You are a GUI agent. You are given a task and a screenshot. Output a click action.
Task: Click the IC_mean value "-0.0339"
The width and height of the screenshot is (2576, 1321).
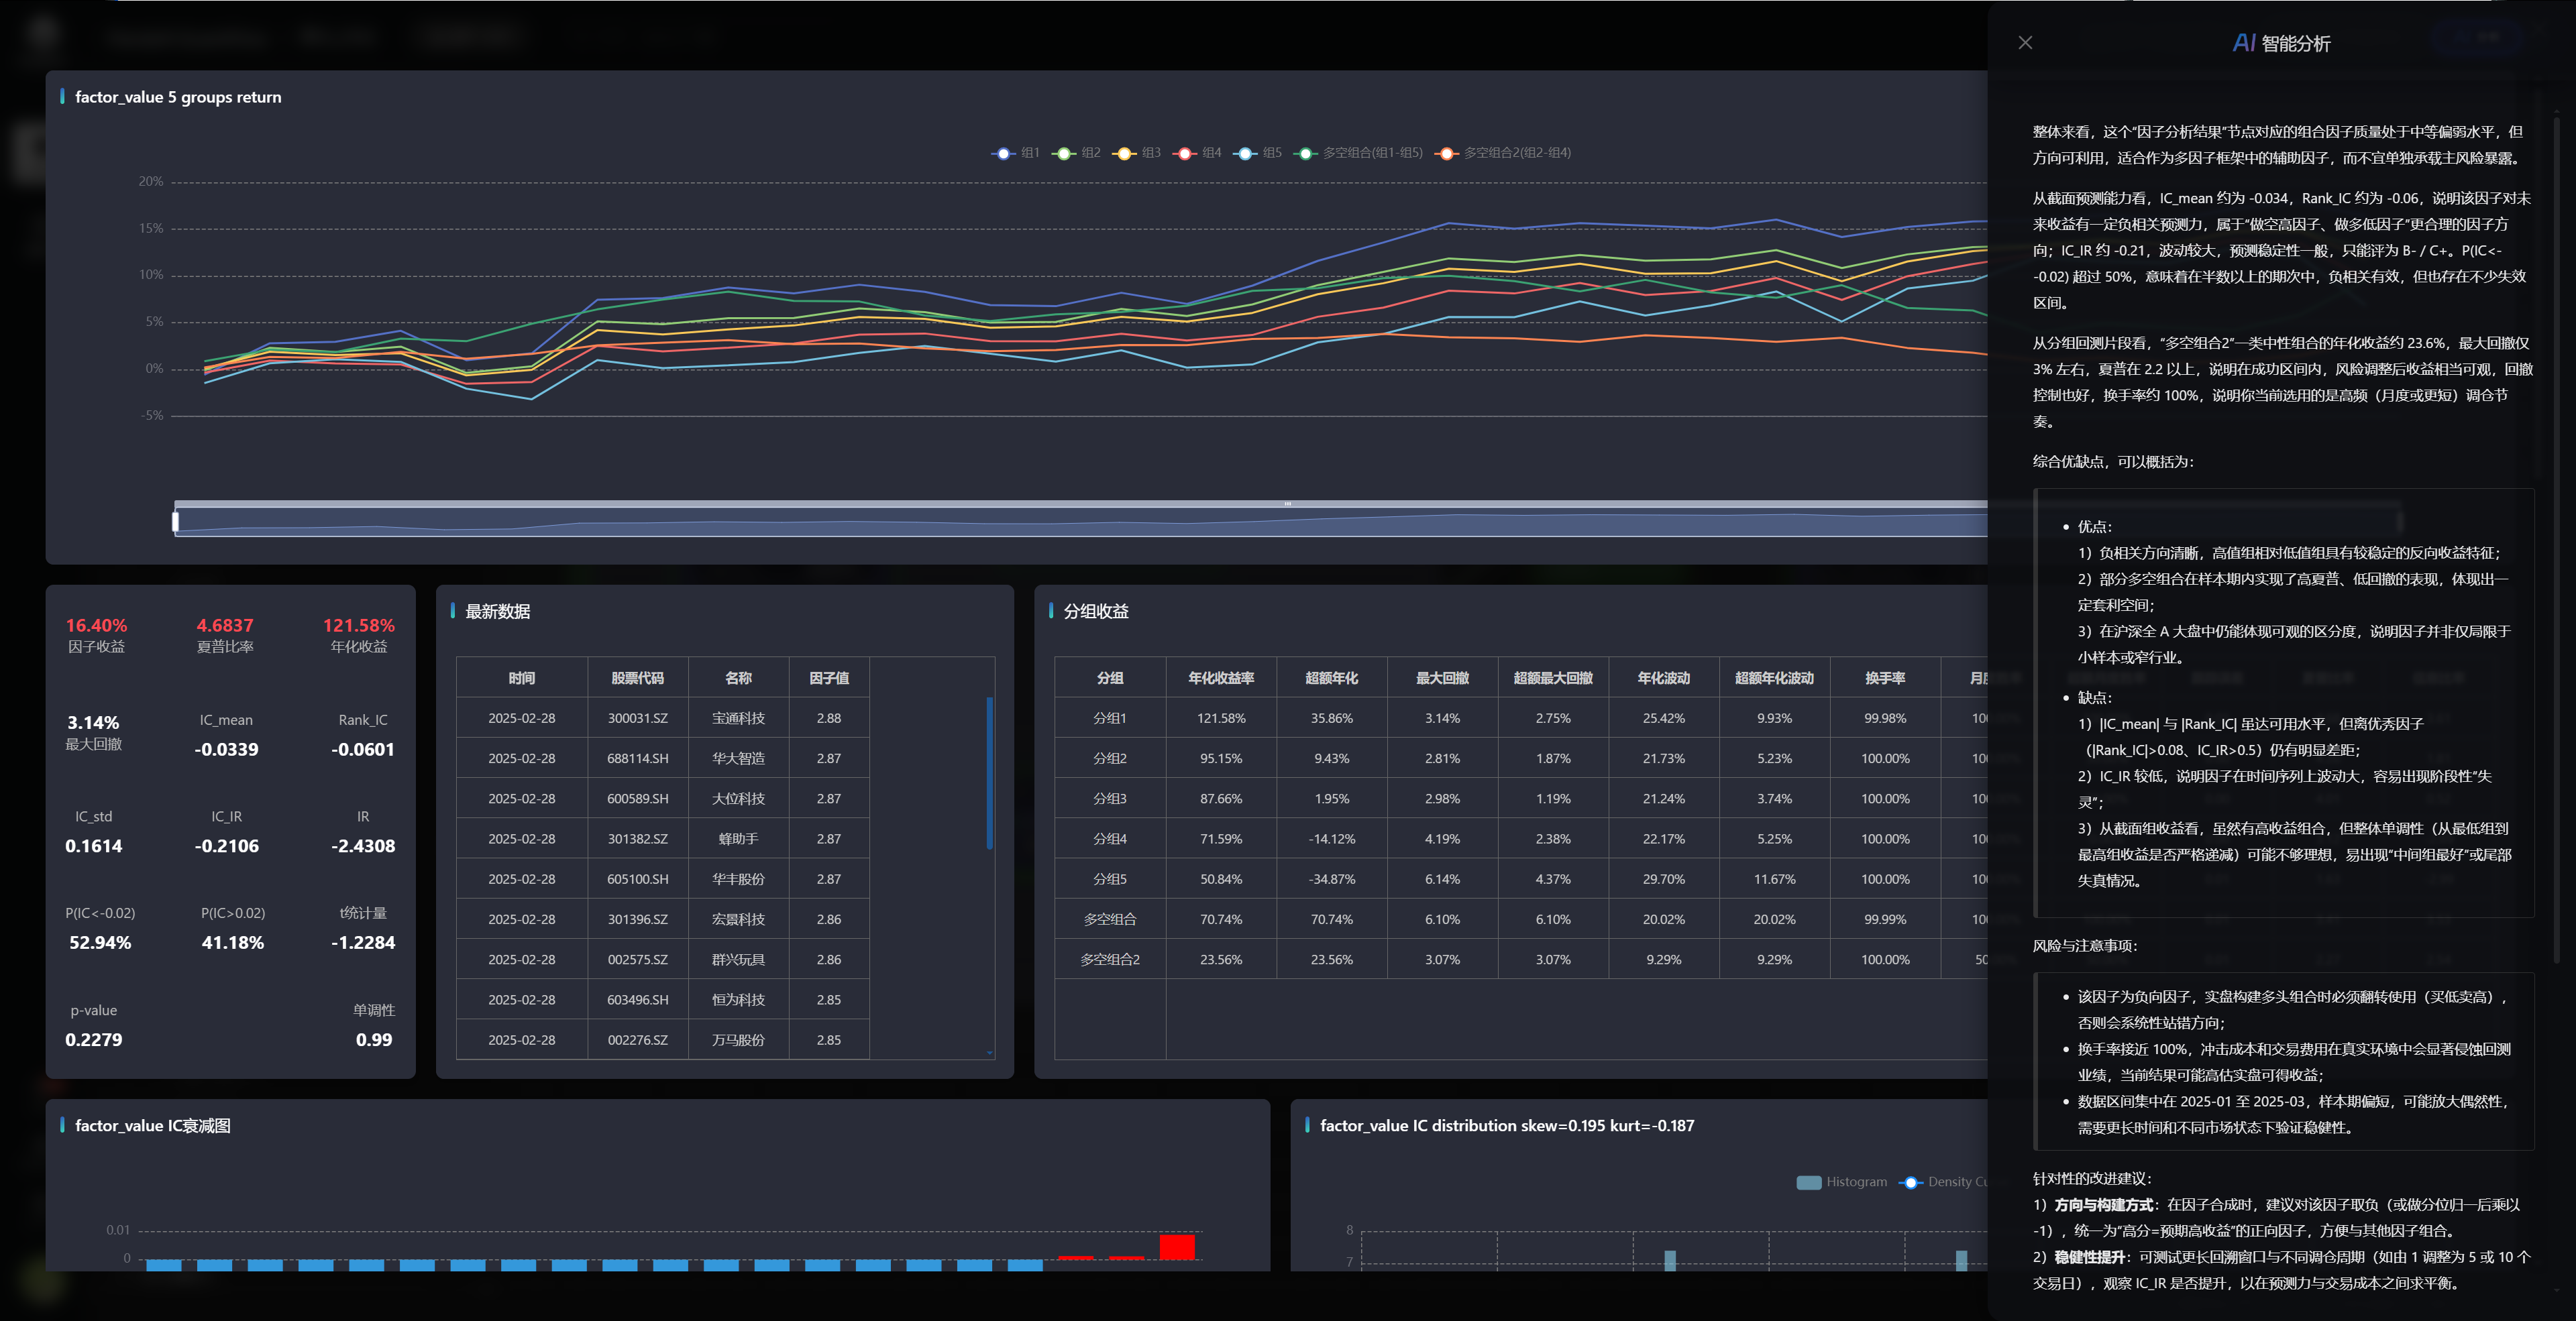(227, 750)
